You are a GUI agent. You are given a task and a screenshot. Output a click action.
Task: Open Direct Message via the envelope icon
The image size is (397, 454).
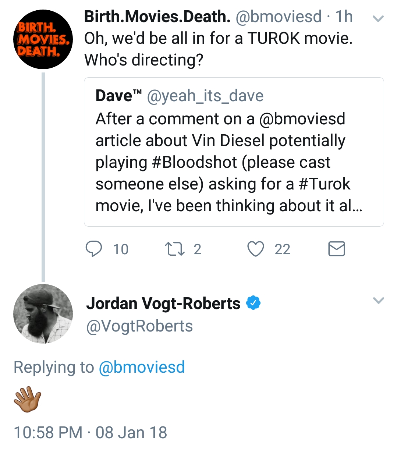click(336, 249)
